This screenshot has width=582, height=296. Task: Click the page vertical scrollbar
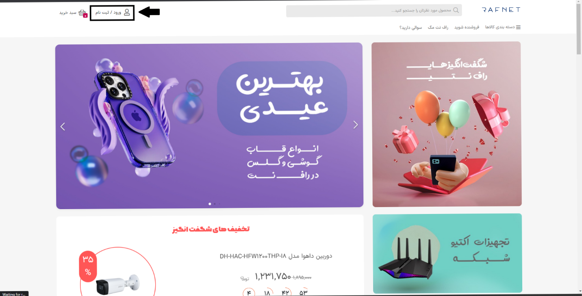click(579, 148)
